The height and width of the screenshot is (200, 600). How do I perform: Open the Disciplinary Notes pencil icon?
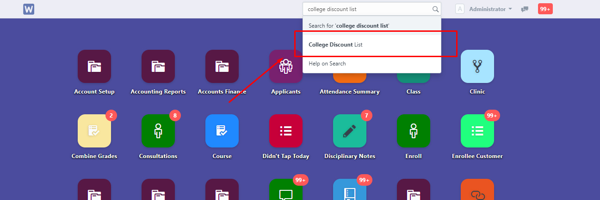pos(350,131)
